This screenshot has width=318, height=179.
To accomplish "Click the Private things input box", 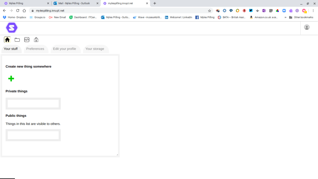I will coord(33,104).
